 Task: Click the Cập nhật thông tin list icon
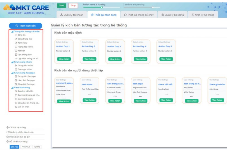(x=16, y=59)
